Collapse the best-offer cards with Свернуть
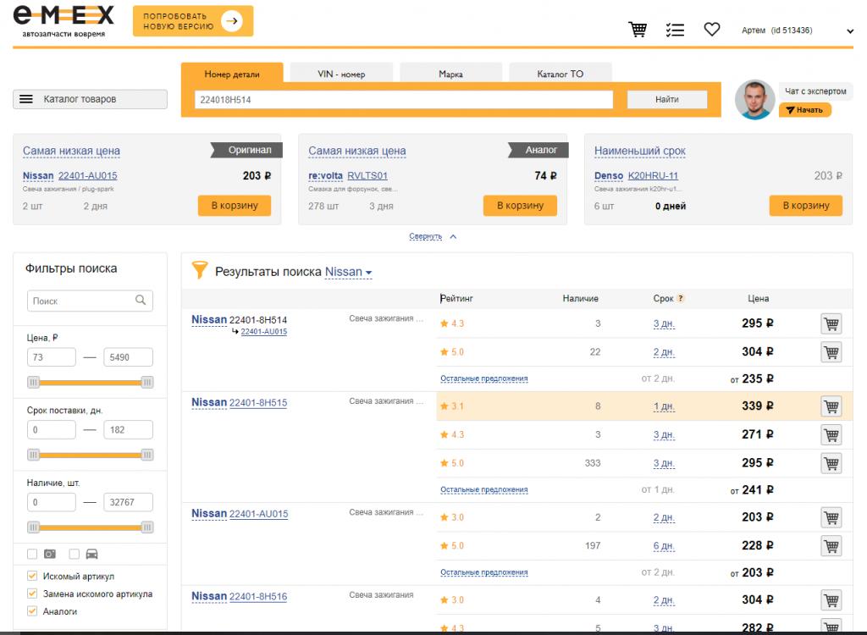Image resolution: width=867 pixels, height=635 pixels. tap(433, 236)
